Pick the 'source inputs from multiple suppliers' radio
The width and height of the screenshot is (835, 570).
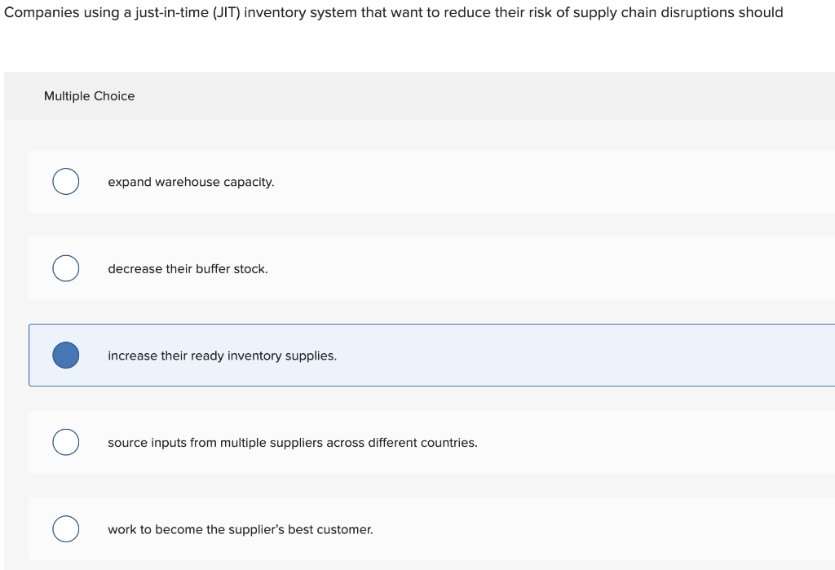tap(66, 442)
